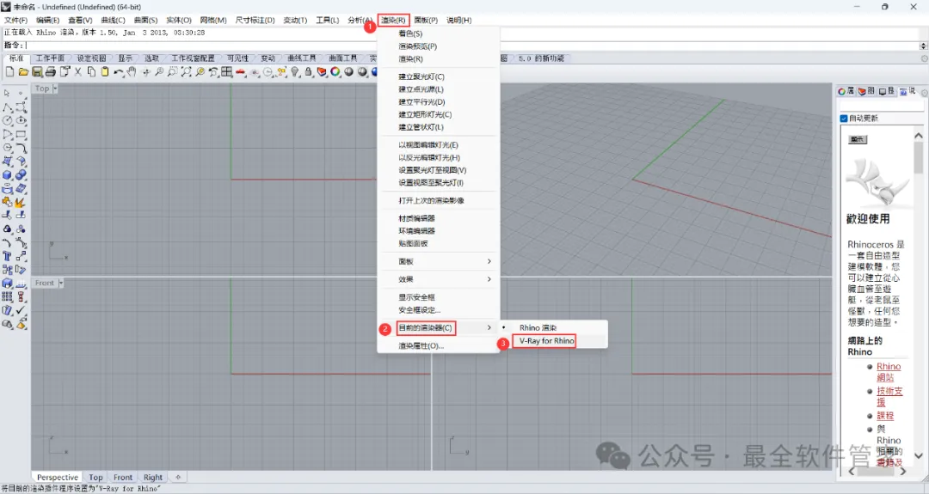Switch to the Perspective viewport tab
The width and height of the screenshot is (929, 494).
point(58,478)
